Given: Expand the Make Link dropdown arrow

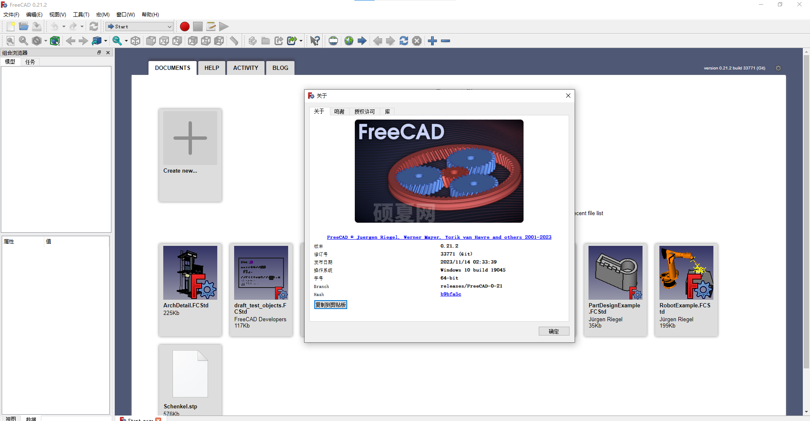Looking at the screenshot, I should click(301, 41).
